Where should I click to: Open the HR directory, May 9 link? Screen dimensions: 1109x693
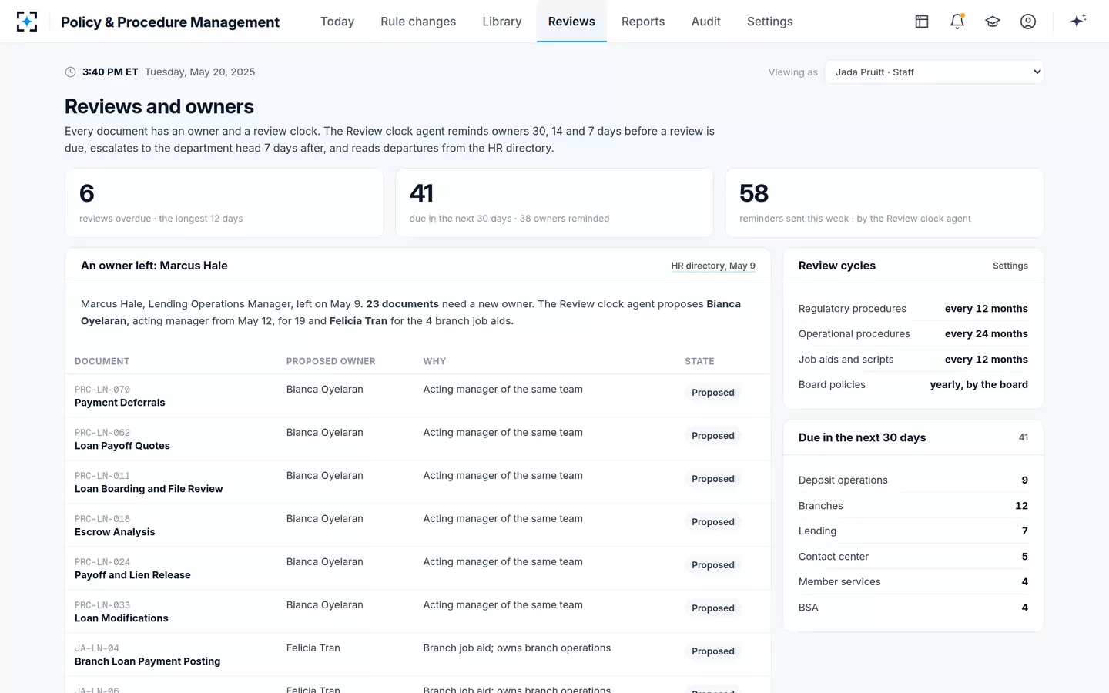tap(713, 266)
